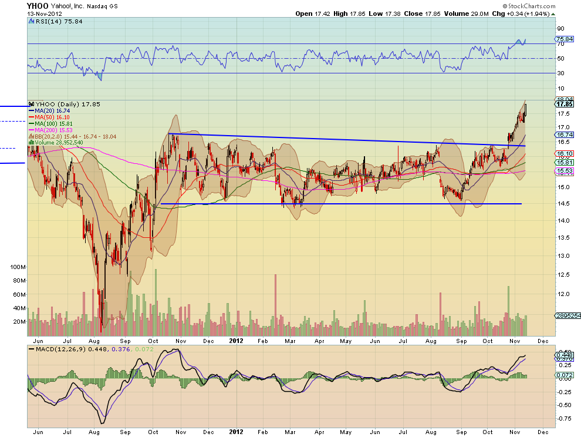
Task: Click the green Volume bars legend icon
Action: 32,143
